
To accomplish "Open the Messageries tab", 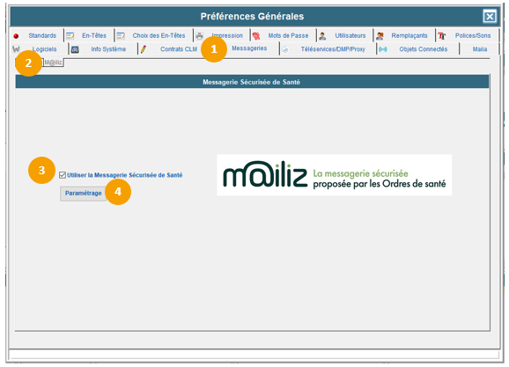I will [249, 48].
